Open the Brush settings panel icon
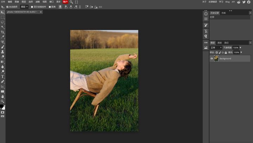253x143 pixels. (x=206, y=25)
